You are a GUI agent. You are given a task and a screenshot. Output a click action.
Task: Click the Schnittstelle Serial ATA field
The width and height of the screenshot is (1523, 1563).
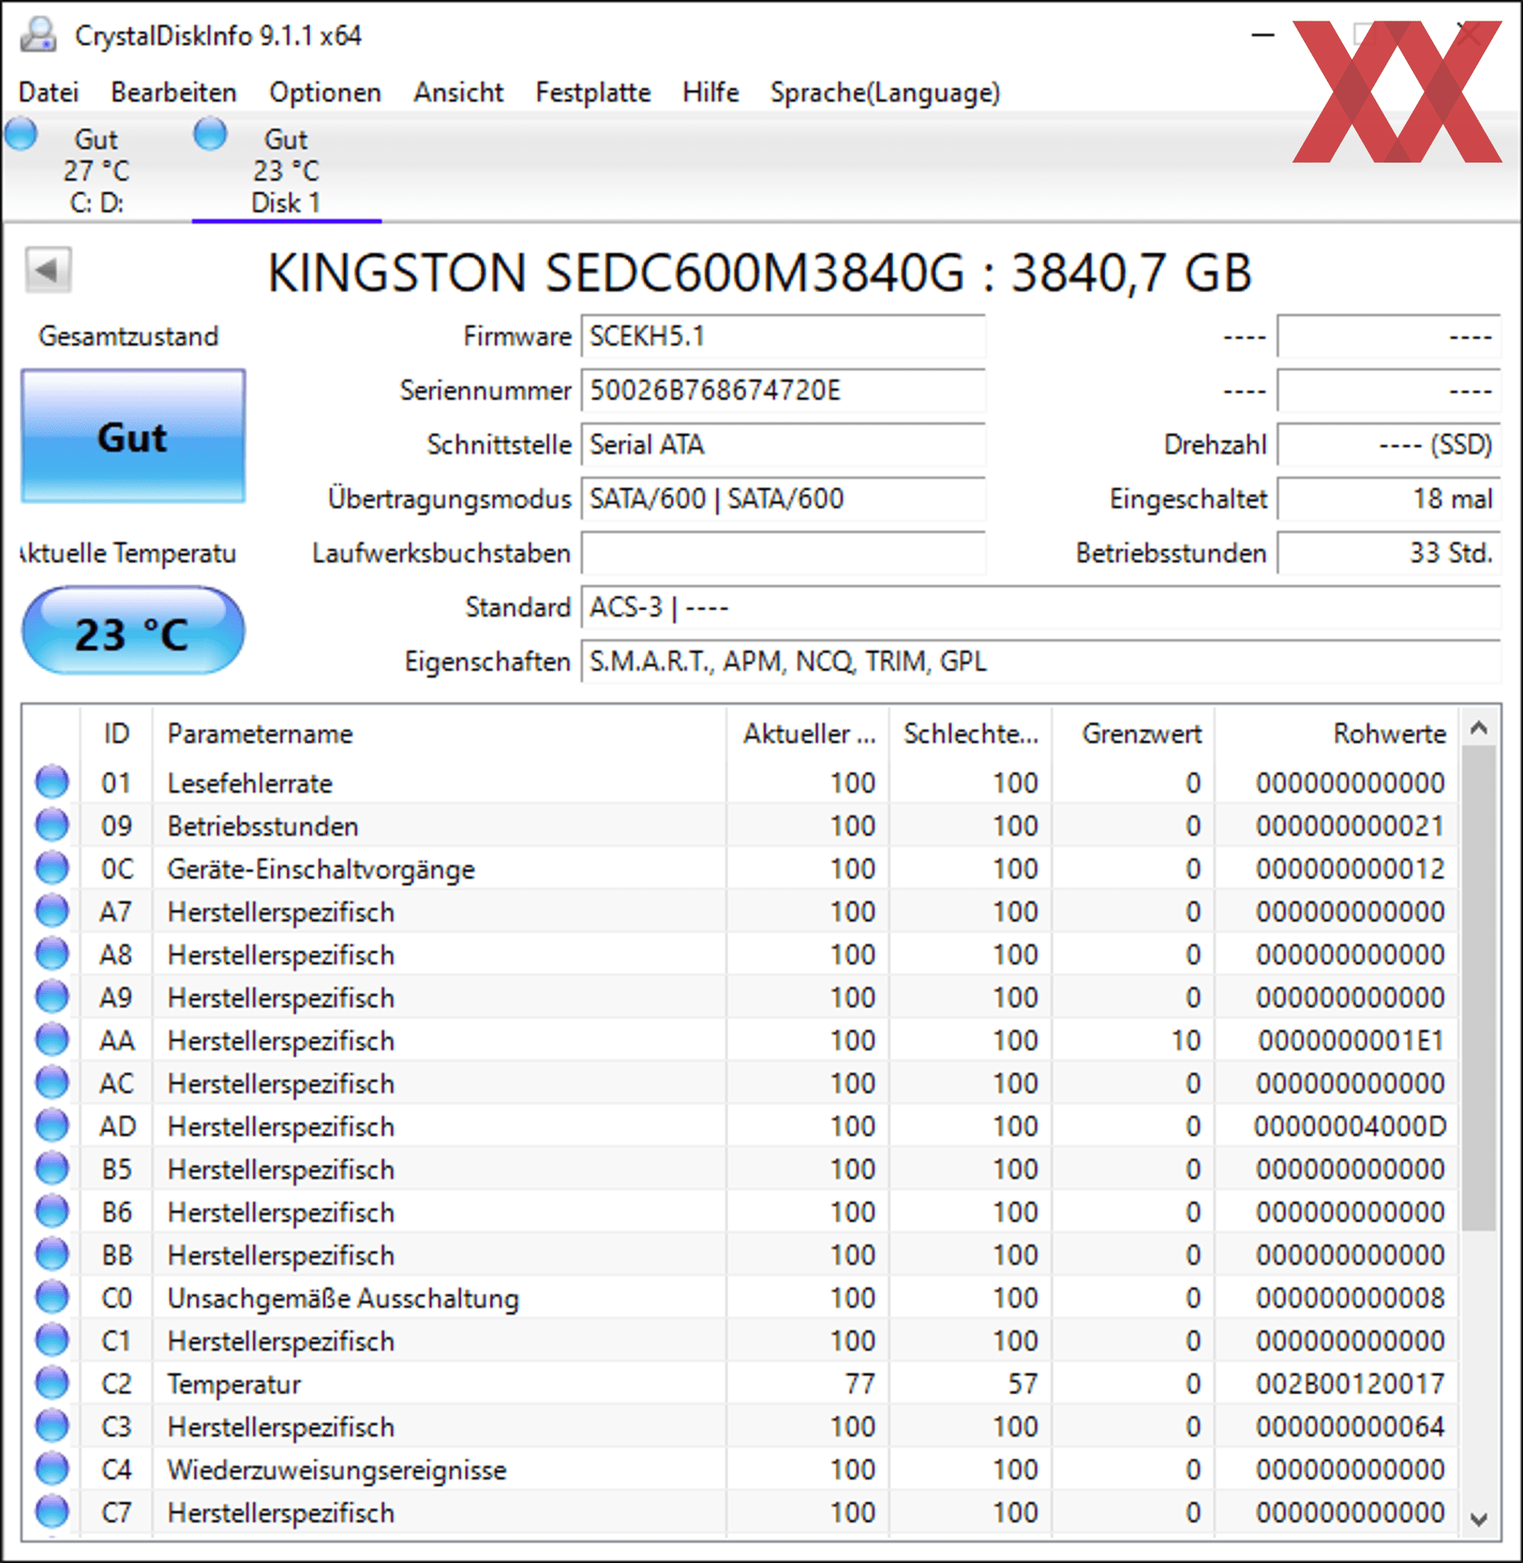click(x=783, y=445)
